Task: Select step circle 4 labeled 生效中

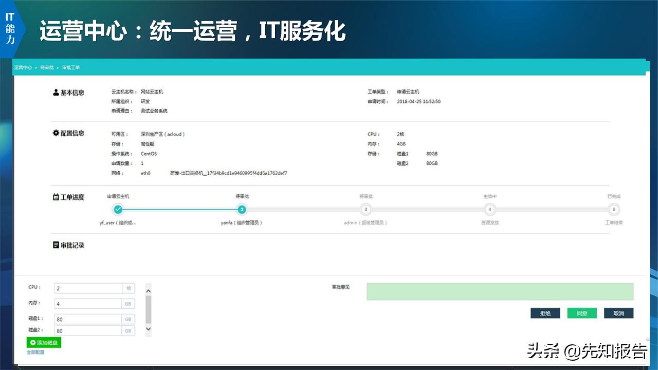Action: (x=490, y=210)
